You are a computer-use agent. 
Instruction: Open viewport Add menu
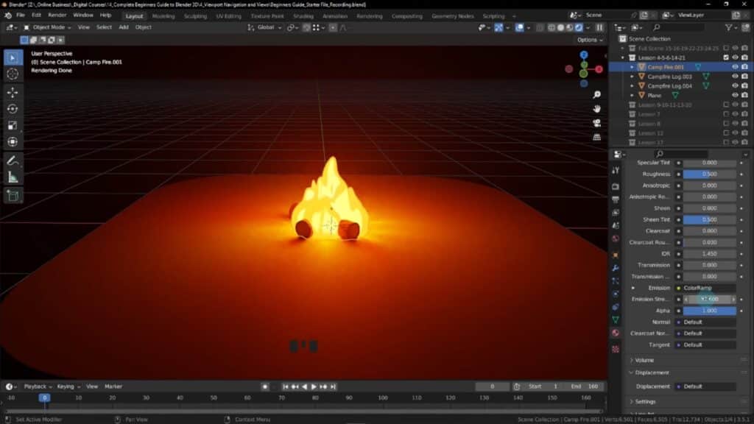(x=124, y=27)
